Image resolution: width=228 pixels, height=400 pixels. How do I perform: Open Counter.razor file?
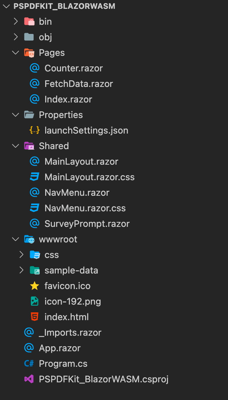[73, 68]
